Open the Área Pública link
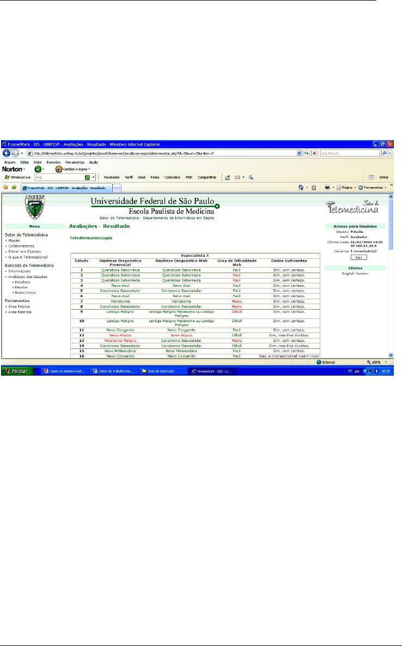 pos(19,306)
